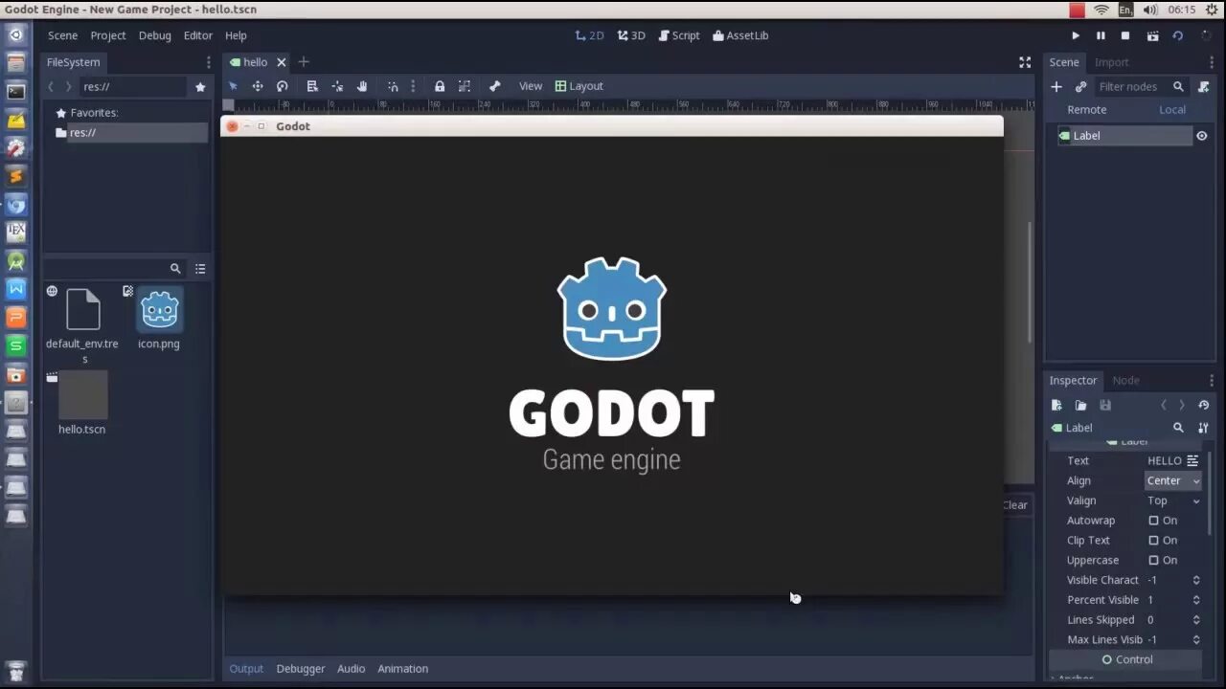Toggle visibility of the Label node
The width and height of the screenshot is (1226, 689).
(x=1202, y=136)
